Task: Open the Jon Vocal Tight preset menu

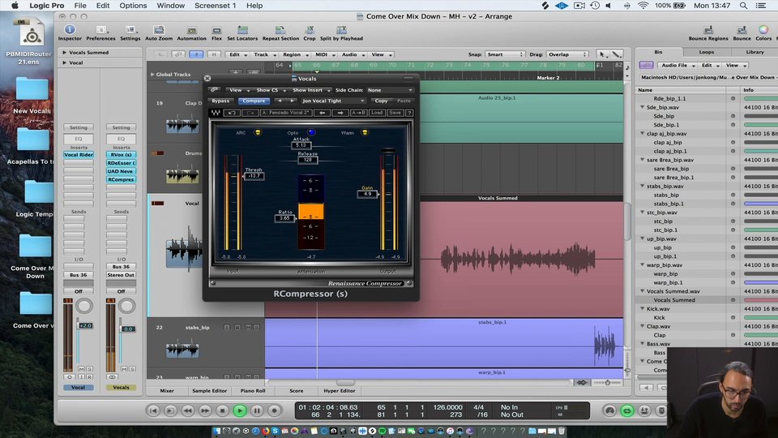Action: point(332,101)
